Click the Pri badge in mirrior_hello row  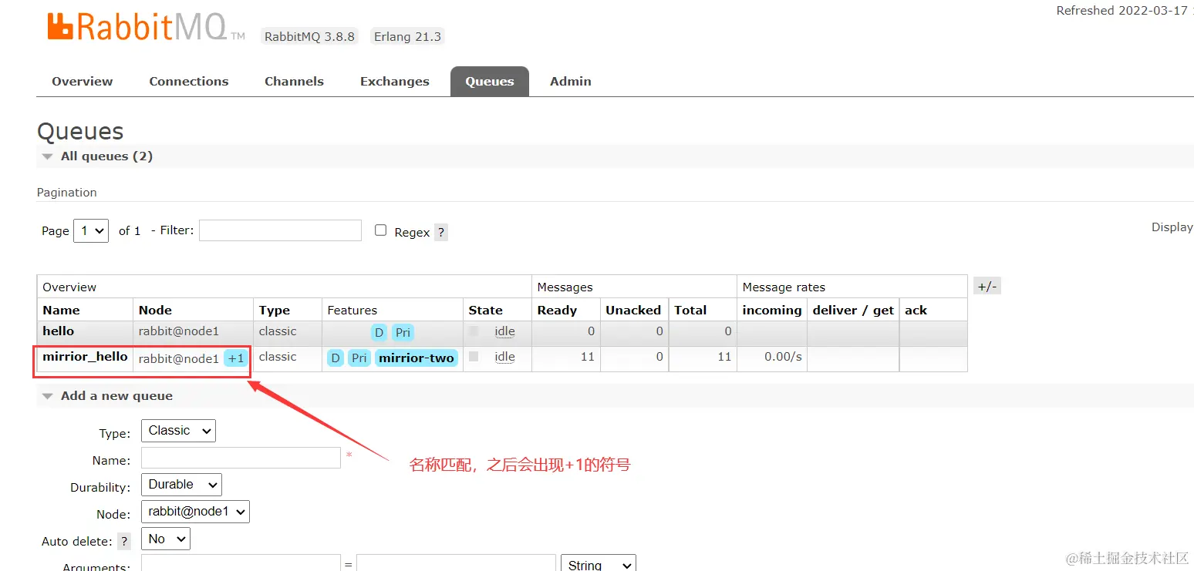click(x=359, y=358)
